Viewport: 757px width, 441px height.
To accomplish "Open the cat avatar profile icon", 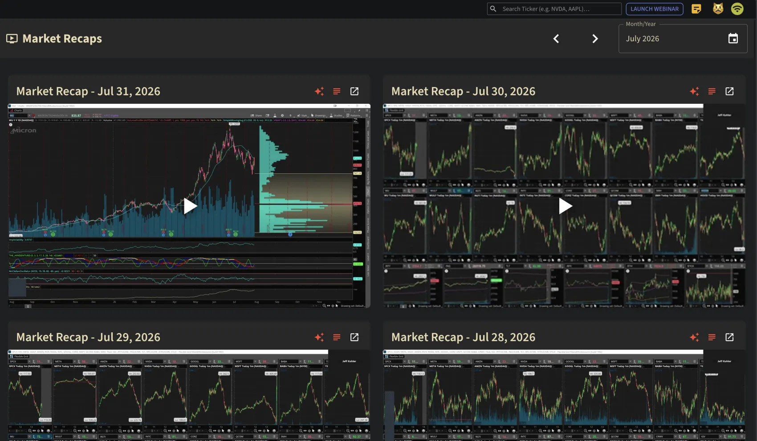I will click(x=718, y=8).
